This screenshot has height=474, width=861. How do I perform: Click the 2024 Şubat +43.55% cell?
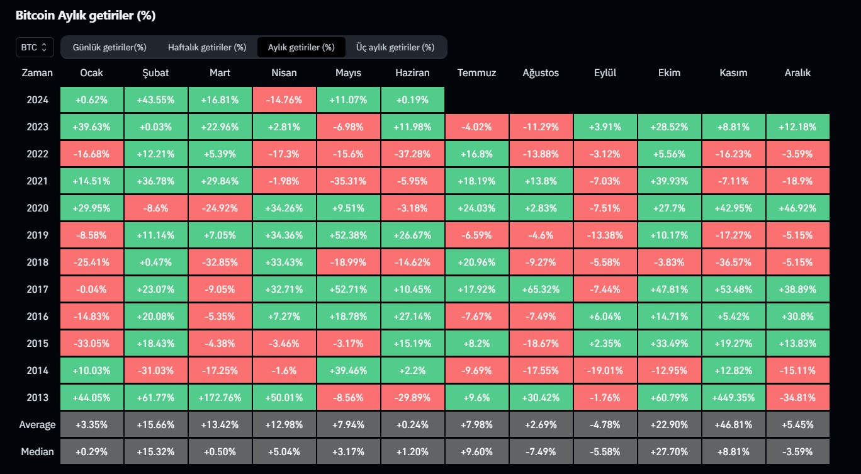pos(156,99)
